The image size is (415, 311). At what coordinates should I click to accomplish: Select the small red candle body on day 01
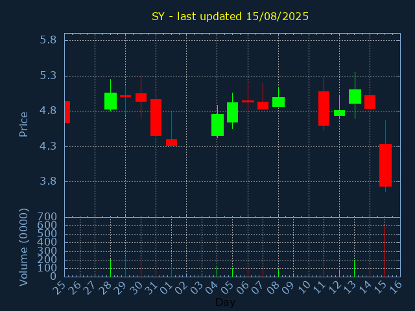pos(171,143)
